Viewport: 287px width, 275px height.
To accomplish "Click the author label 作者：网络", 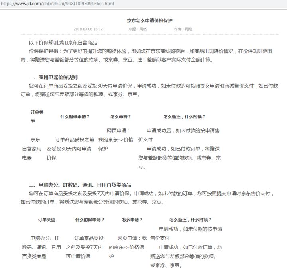I will click(x=183, y=29).
